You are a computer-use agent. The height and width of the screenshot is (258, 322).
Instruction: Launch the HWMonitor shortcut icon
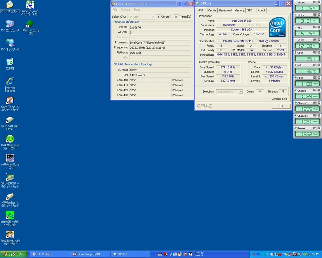pos(10,196)
